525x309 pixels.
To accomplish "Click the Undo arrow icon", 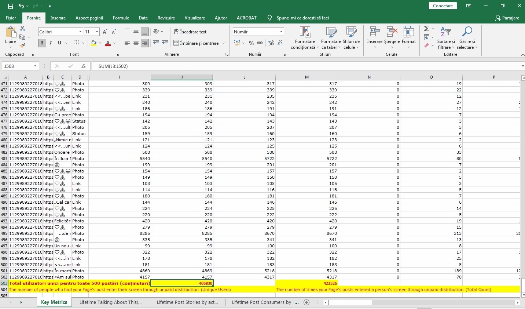I will tap(21, 6).
